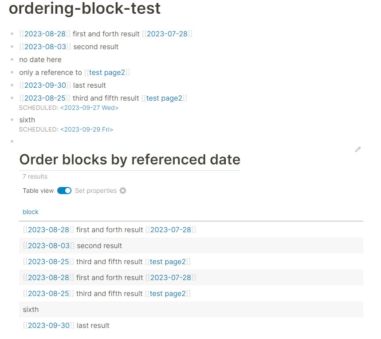Click bullet of 'only a reference to' block
Screen dimensions: 381x339
pyautogui.click(x=12, y=72)
